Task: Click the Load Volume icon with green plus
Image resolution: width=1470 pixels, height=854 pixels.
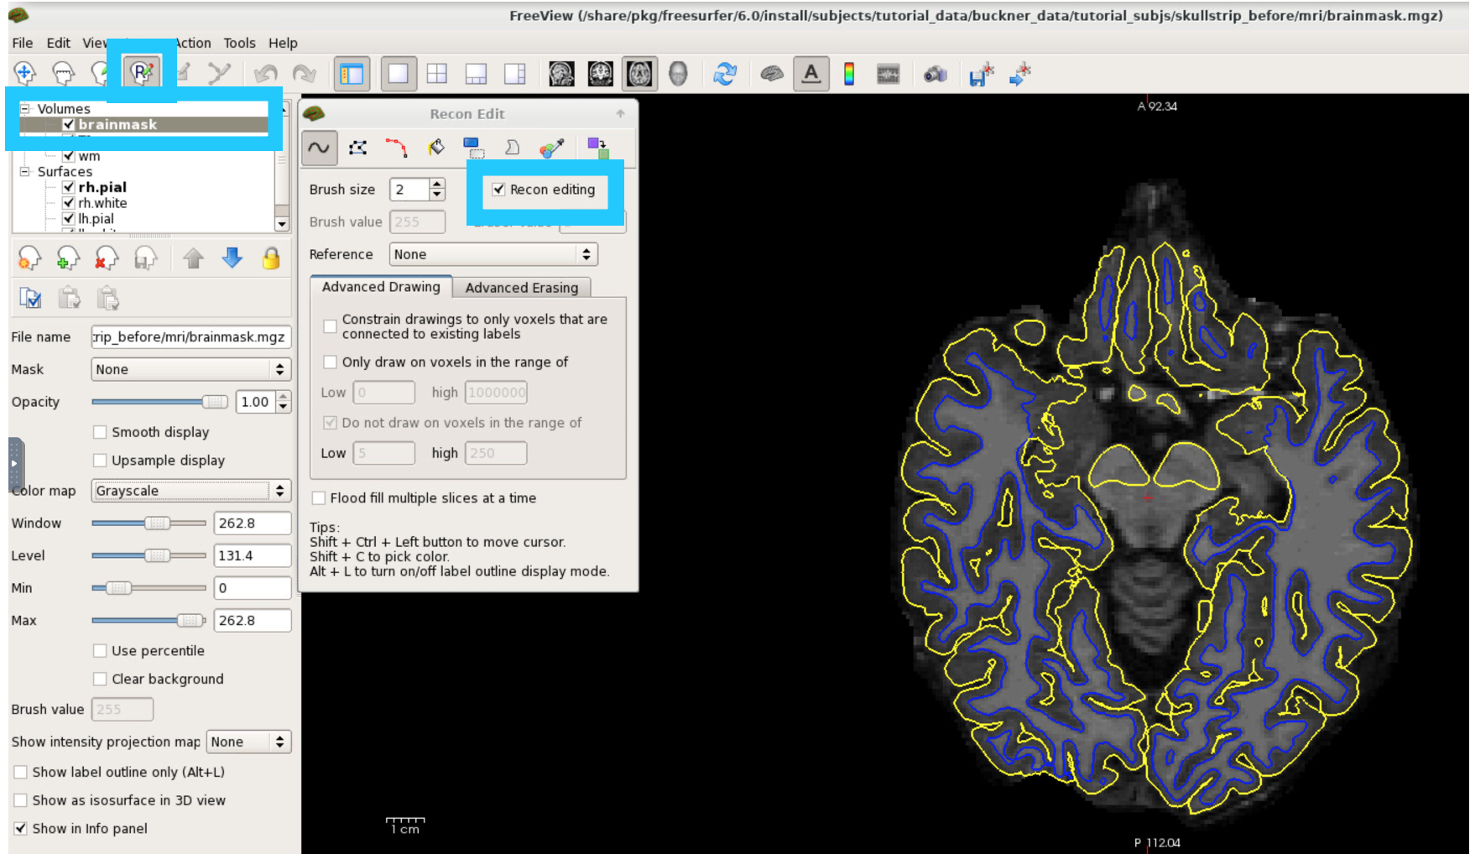Action: [x=68, y=258]
